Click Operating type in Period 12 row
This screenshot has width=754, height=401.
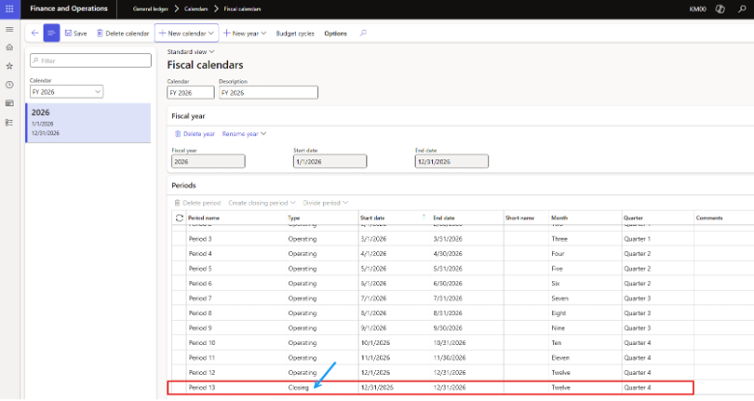point(303,373)
